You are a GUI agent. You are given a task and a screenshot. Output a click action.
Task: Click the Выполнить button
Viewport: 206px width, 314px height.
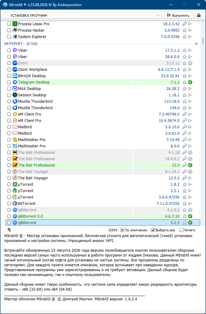click(178, 16)
